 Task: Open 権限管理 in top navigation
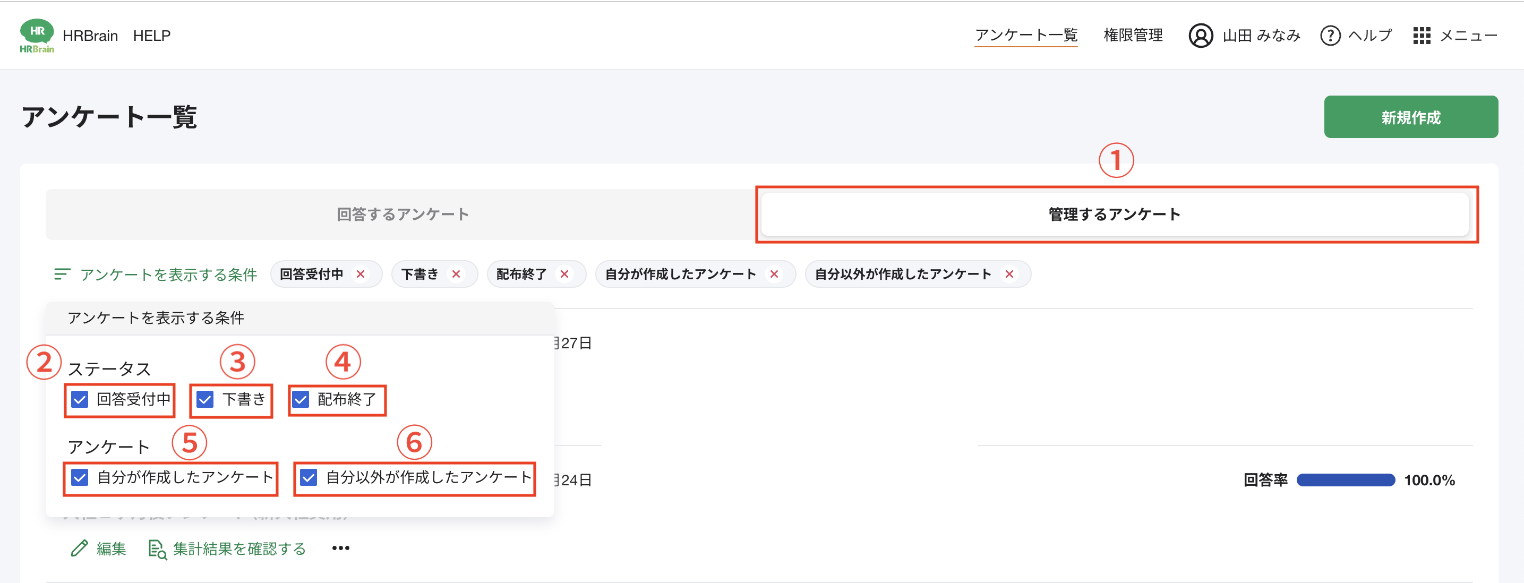tap(1133, 36)
